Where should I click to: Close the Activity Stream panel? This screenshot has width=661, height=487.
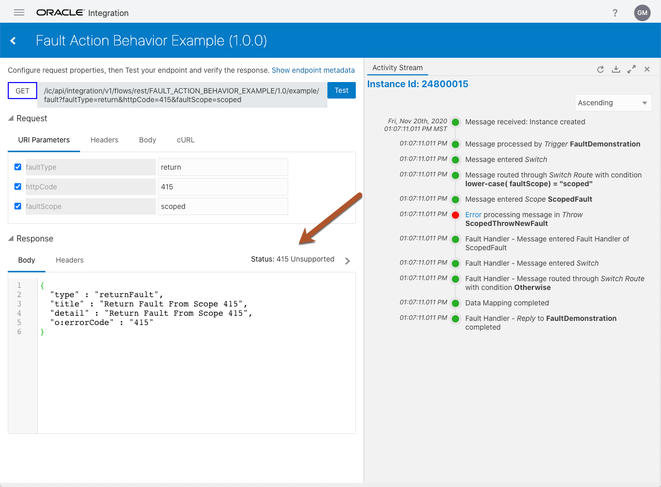[647, 69]
